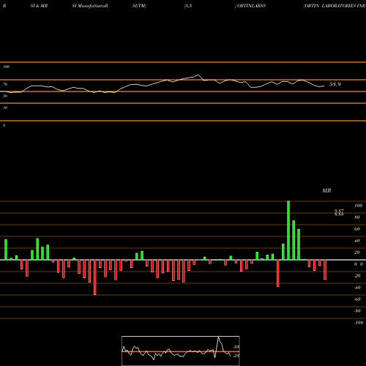The width and height of the screenshot is (366, 366).
Task: Select the MR axis label -100
Action: (x=359, y=323)
